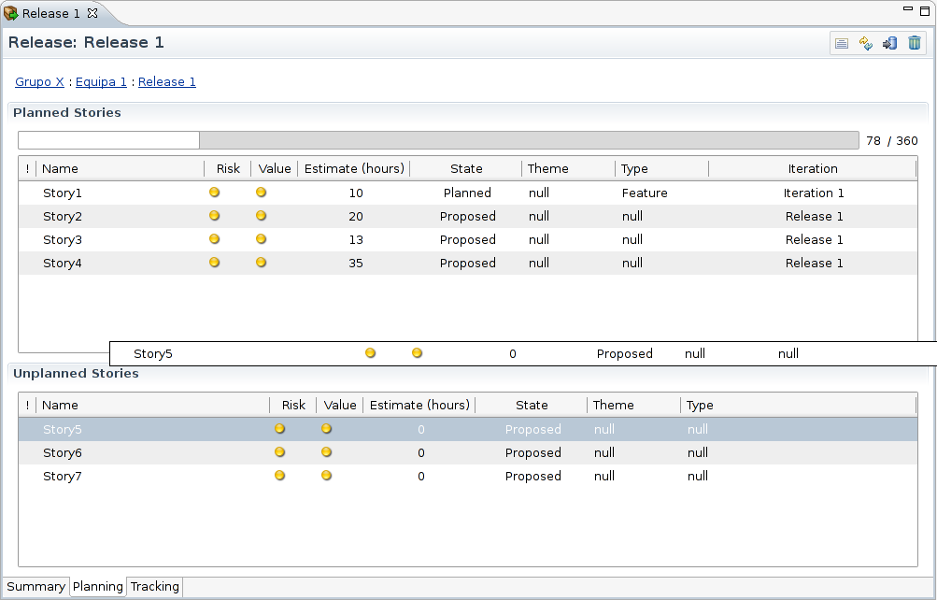Click Story3's estimate value 13
937x600 pixels.
coord(356,239)
